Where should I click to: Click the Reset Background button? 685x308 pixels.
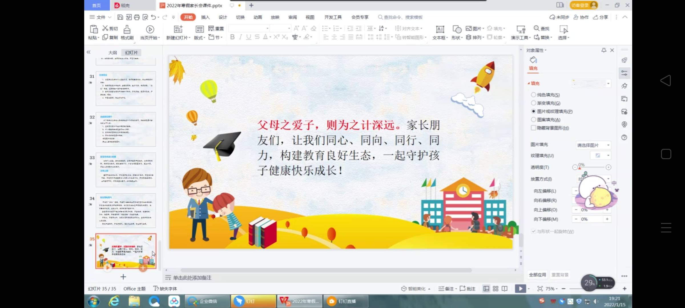coord(560,275)
